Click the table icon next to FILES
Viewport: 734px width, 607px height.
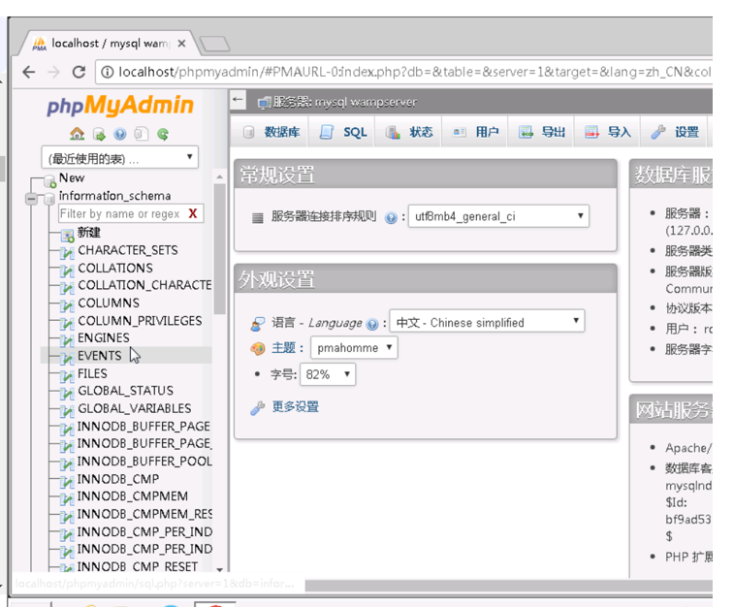pyautogui.click(x=67, y=376)
